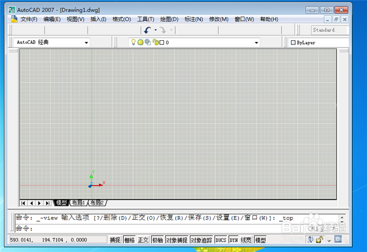Expand the AutoCAD 经典 workspace dropdown
The width and height of the screenshot is (367, 252).
click(x=87, y=43)
